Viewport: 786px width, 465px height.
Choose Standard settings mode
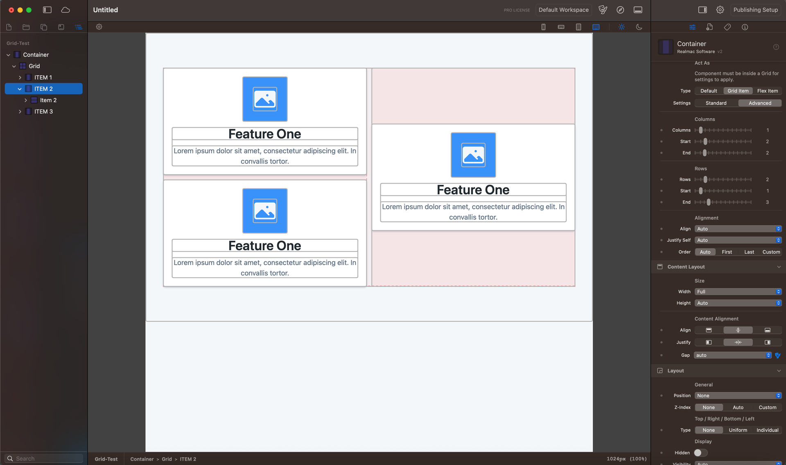[716, 103]
